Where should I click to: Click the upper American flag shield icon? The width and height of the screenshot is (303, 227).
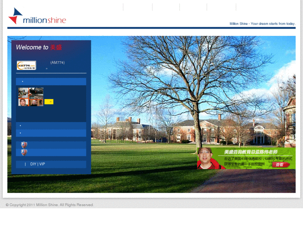(x=24, y=145)
